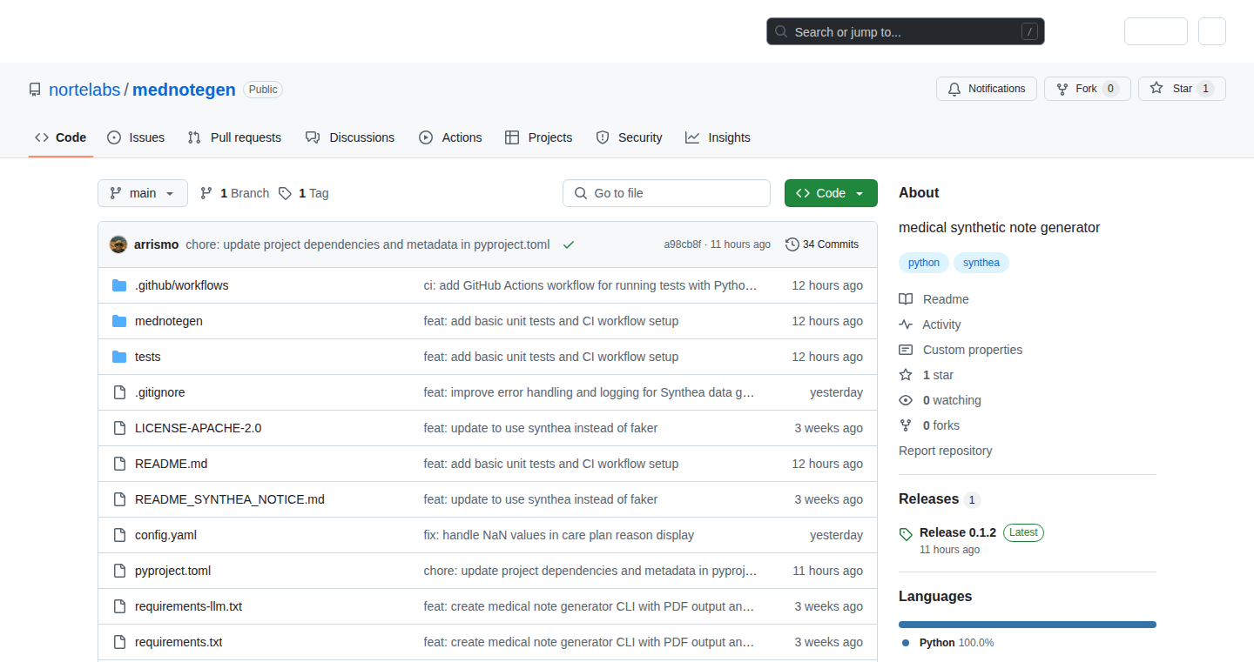
Task: Open the main branch dropdown
Action: (143, 193)
